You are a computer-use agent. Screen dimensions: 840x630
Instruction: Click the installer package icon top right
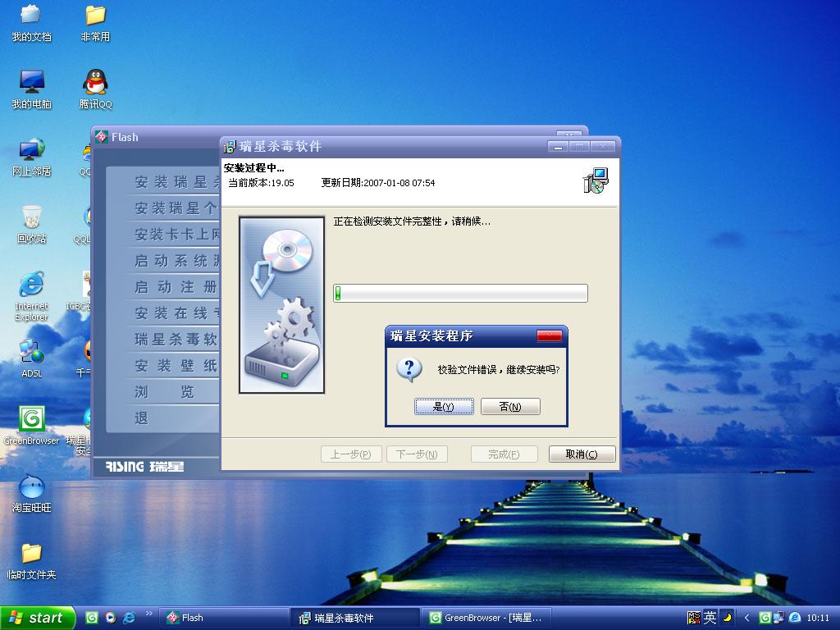pyautogui.click(x=596, y=180)
